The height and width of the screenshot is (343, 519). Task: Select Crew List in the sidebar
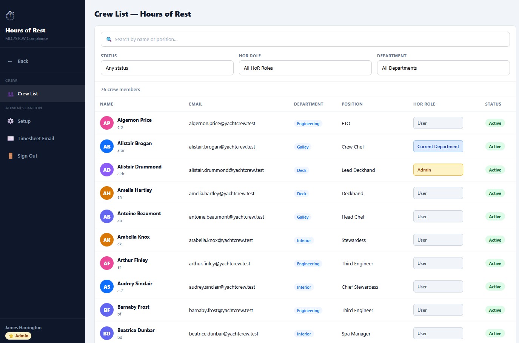click(x=43, y=94)
